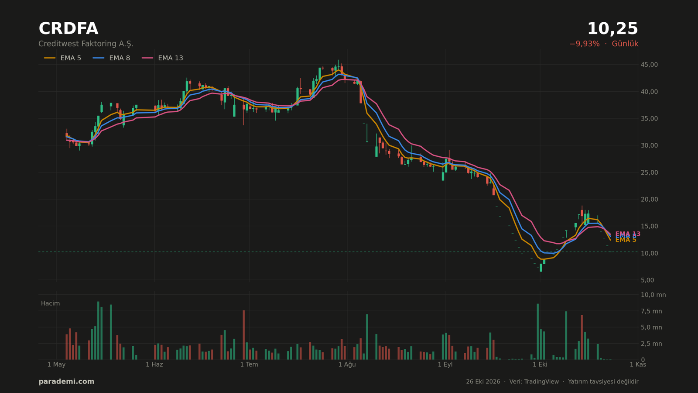Click the 40,00 price axis label
698x393 pixels.
(649, 92)
